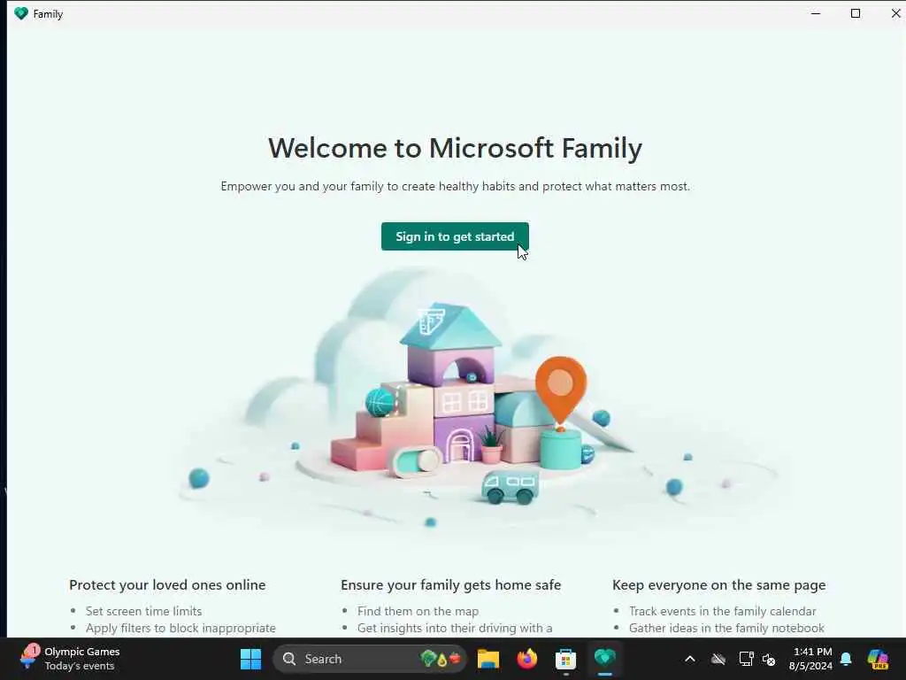Minimize the Family window
This screenshot has height=680, width=906.
tap(816, 13)
